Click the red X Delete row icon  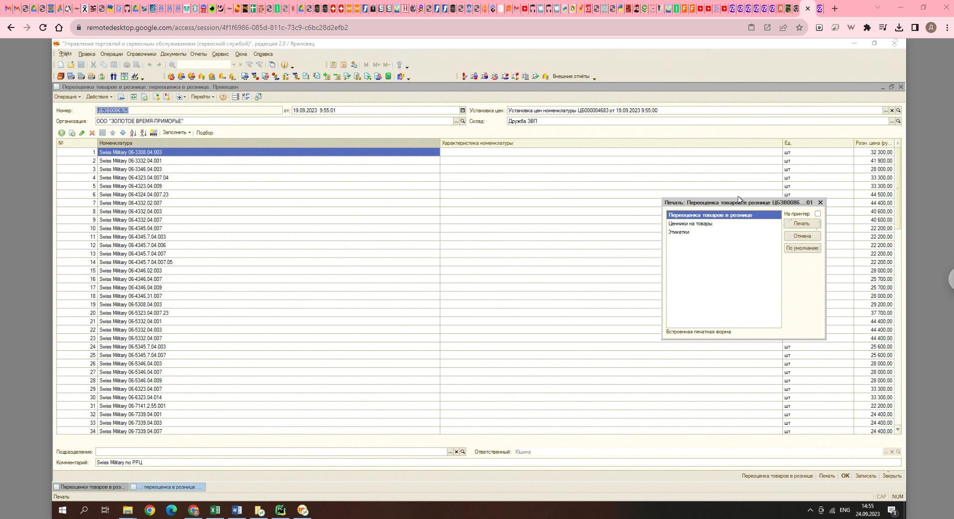pyautogui.click(x=92, y=133)
